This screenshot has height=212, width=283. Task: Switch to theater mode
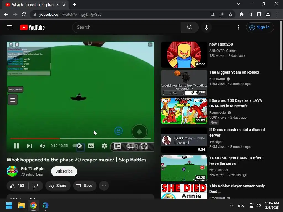[x=131, y=146]
